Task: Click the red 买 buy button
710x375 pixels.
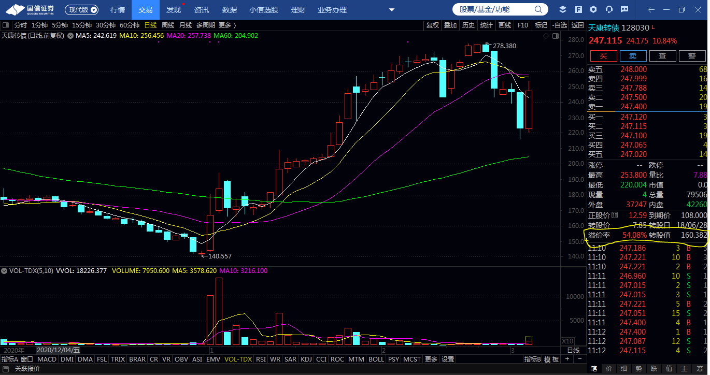Action: pyautogui.click(x=603, y=56)
